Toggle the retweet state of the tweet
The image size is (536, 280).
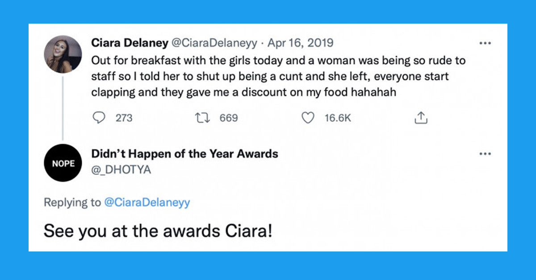pos(203,118)
